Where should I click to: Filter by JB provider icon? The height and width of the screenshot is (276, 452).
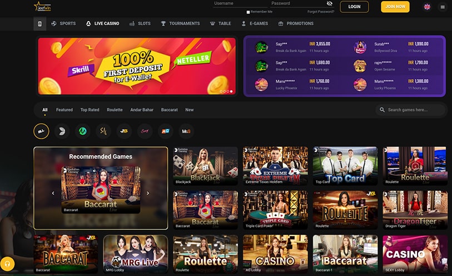point(124,131)
